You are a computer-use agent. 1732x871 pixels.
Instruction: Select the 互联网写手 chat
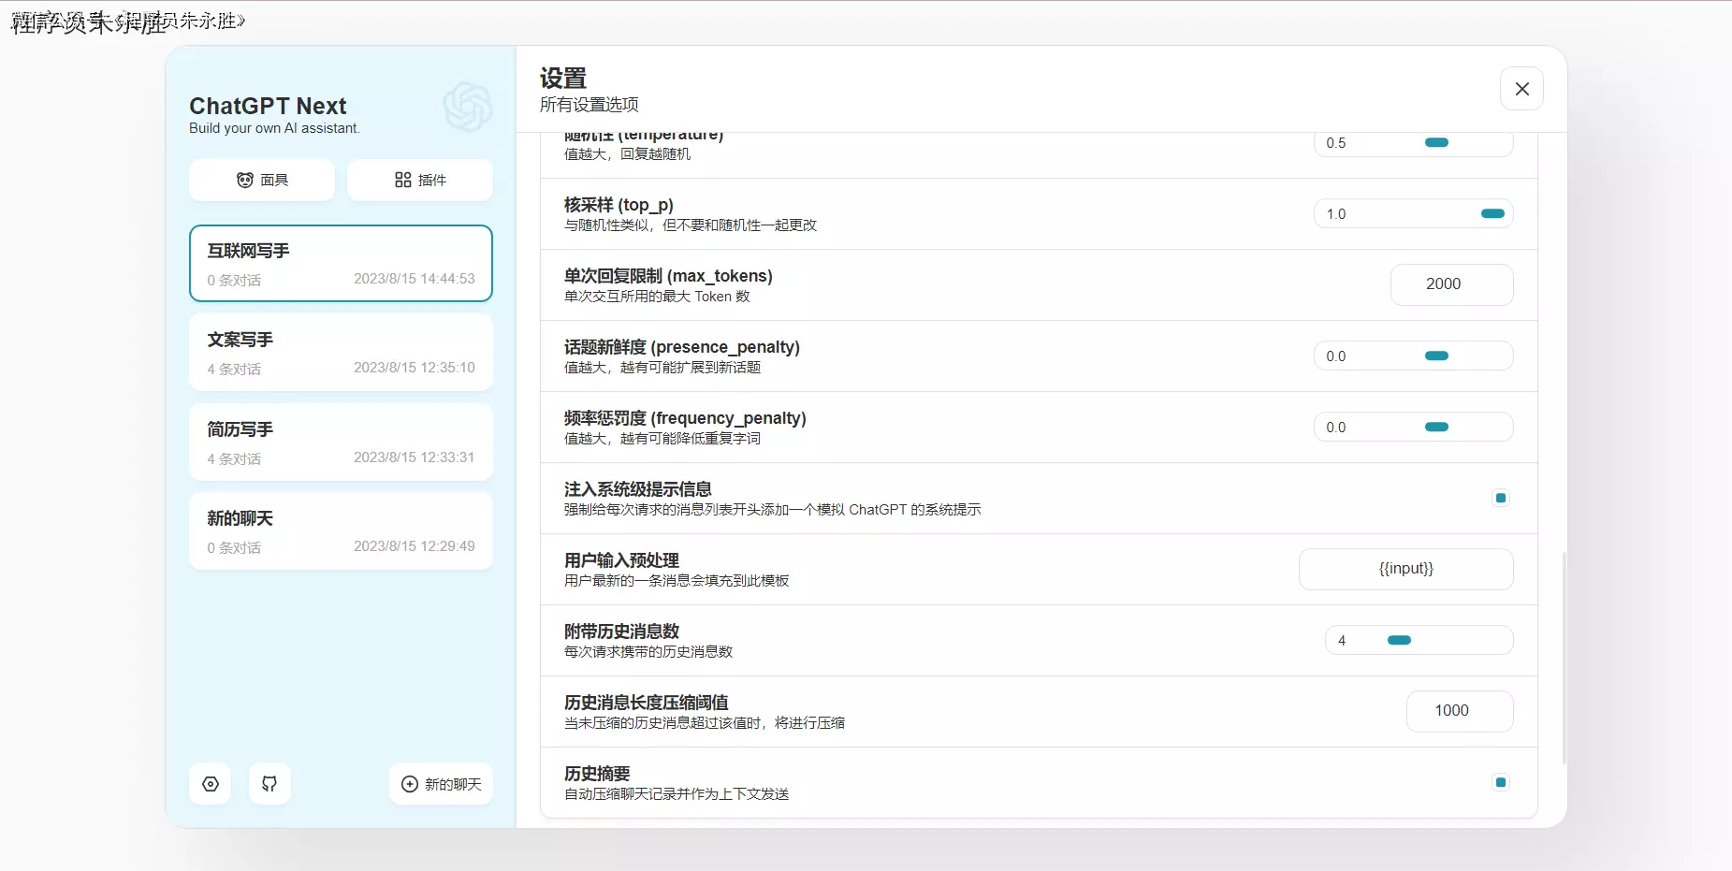[341, 264]
